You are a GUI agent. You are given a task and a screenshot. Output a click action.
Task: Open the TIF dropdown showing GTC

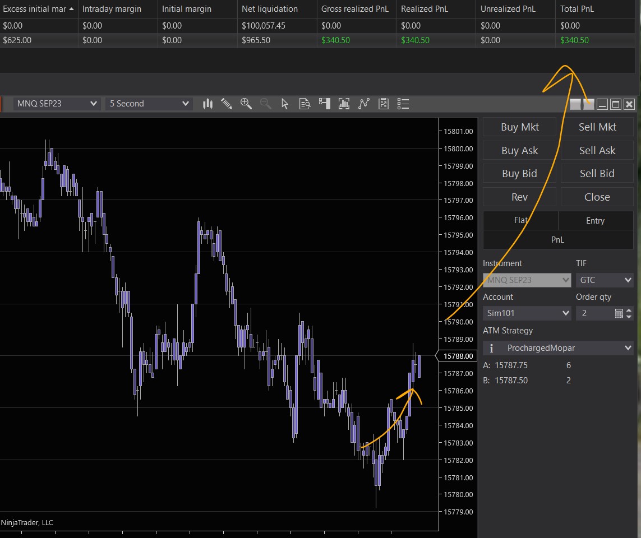tap(604, 280)
